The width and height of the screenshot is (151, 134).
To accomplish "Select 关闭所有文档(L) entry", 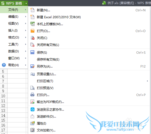I will pos(89,45).
